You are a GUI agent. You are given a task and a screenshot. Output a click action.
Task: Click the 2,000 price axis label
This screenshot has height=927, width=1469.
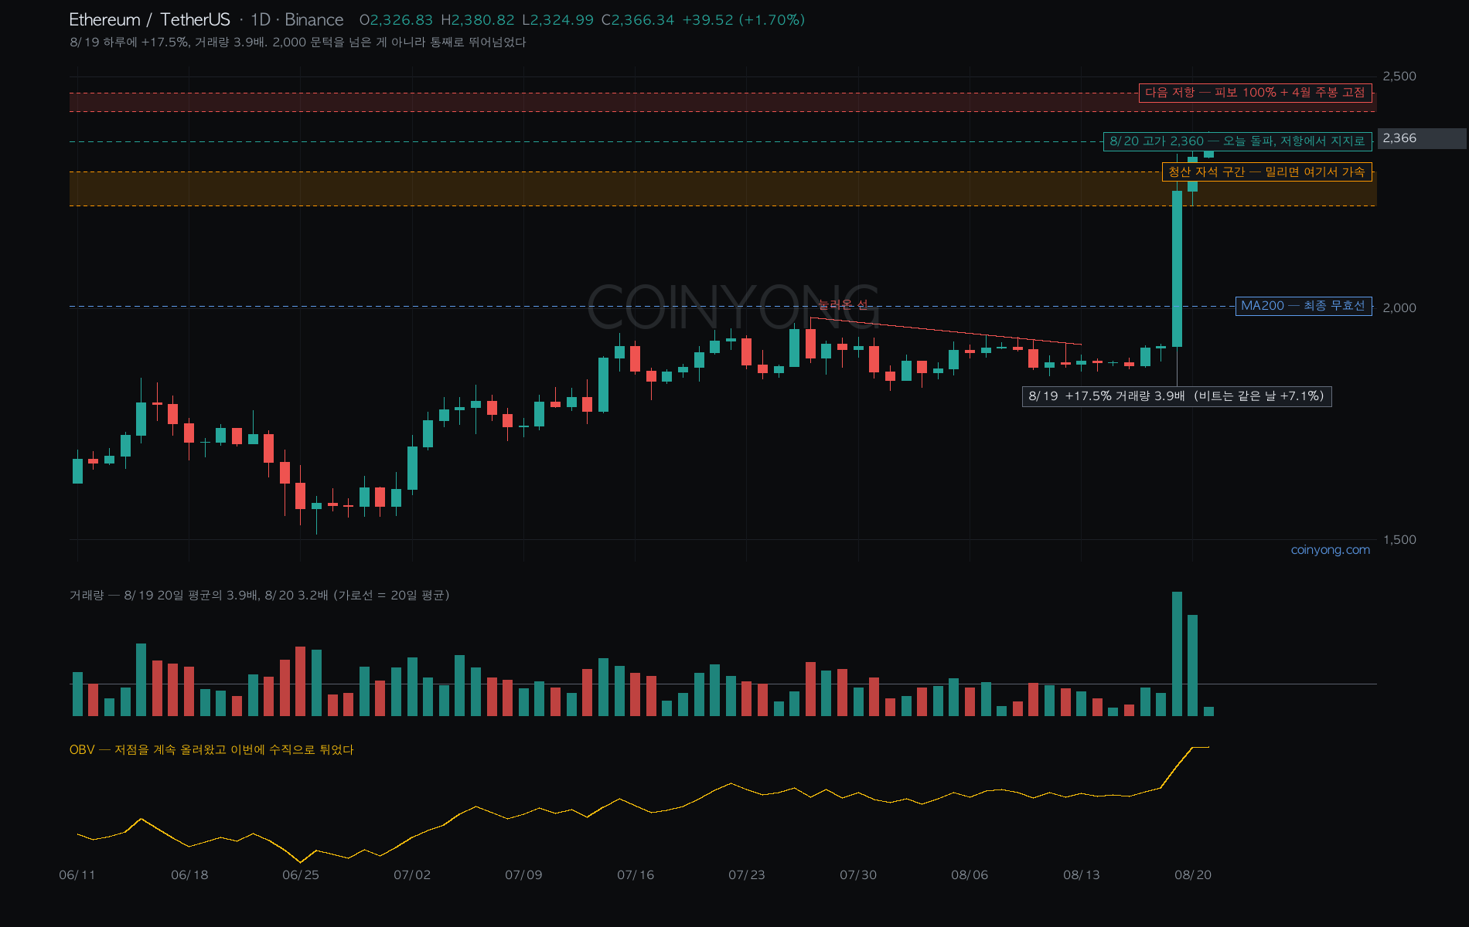(1399, 307)
